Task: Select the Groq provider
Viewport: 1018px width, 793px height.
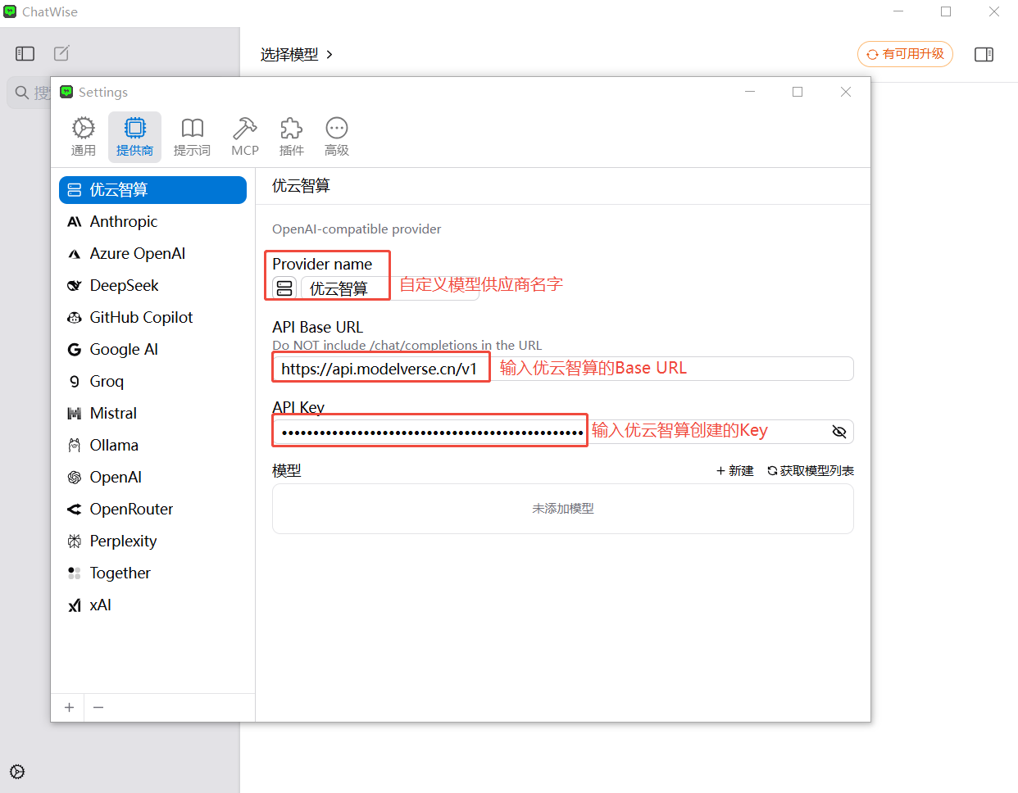Action: click(152, 382)
